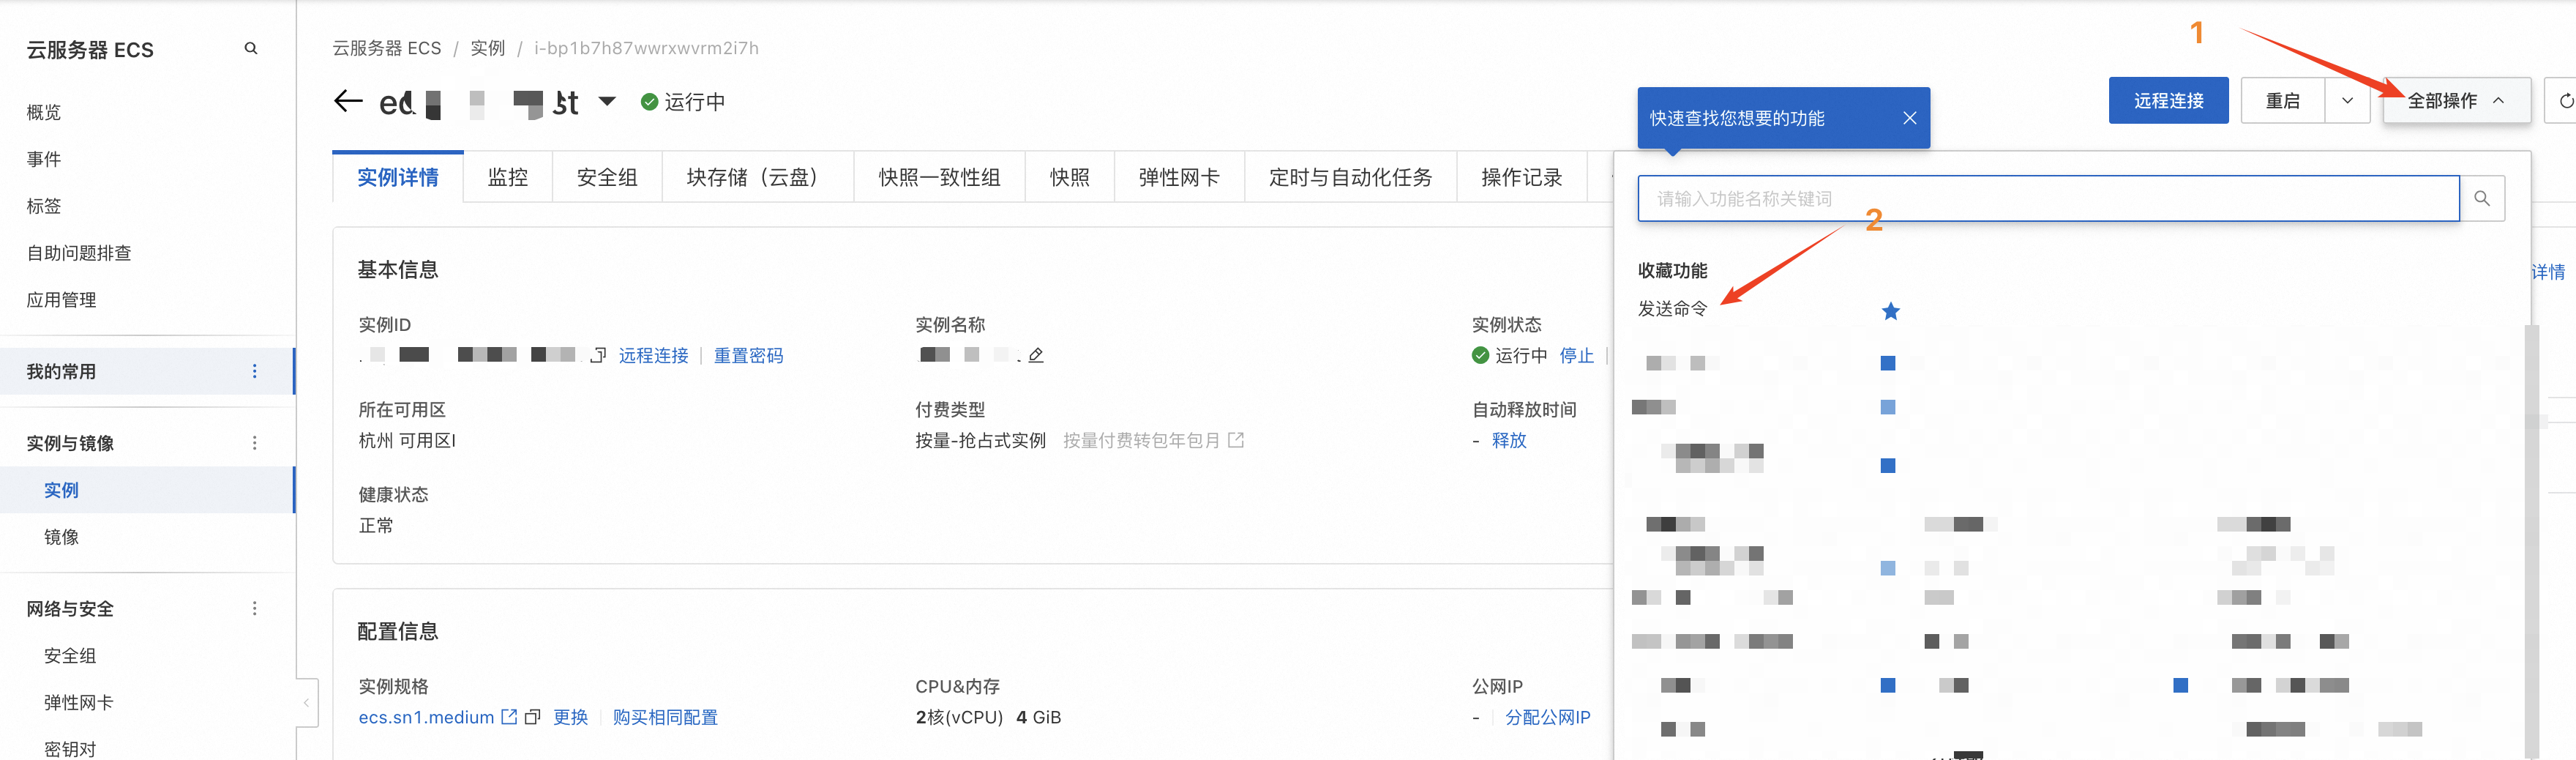Click 事件 in the sidebar
The image size is (2576, 760).
tap(44, 159)
